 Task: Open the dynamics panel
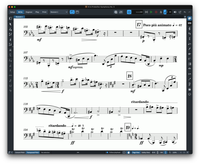(x=190, y=49)
